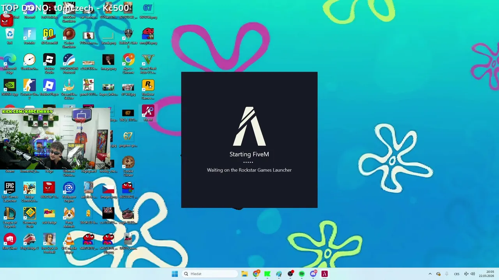Viewport: 499px width, 280px height.
Task: Launch Evil Holiday from the desktop
Action: coord(49,11)
